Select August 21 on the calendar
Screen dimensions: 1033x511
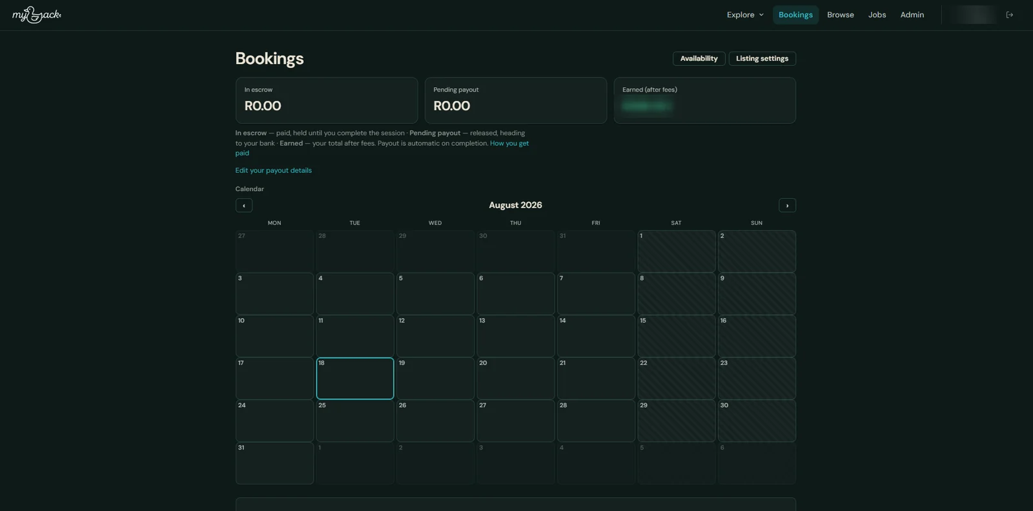tap(596, 379)
